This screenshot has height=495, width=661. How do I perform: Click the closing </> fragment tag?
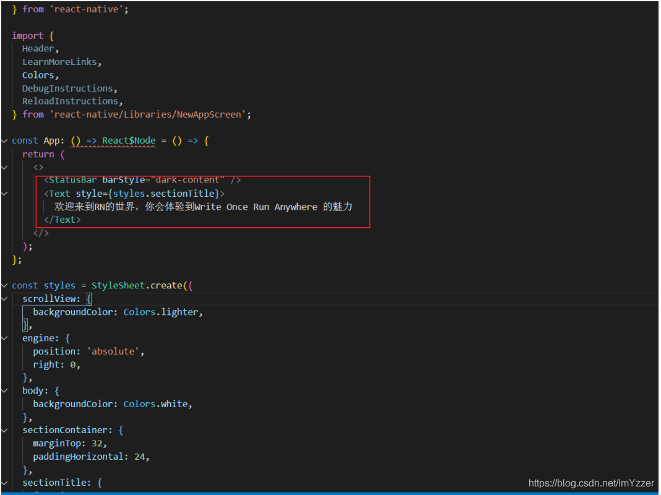point(41,233)
